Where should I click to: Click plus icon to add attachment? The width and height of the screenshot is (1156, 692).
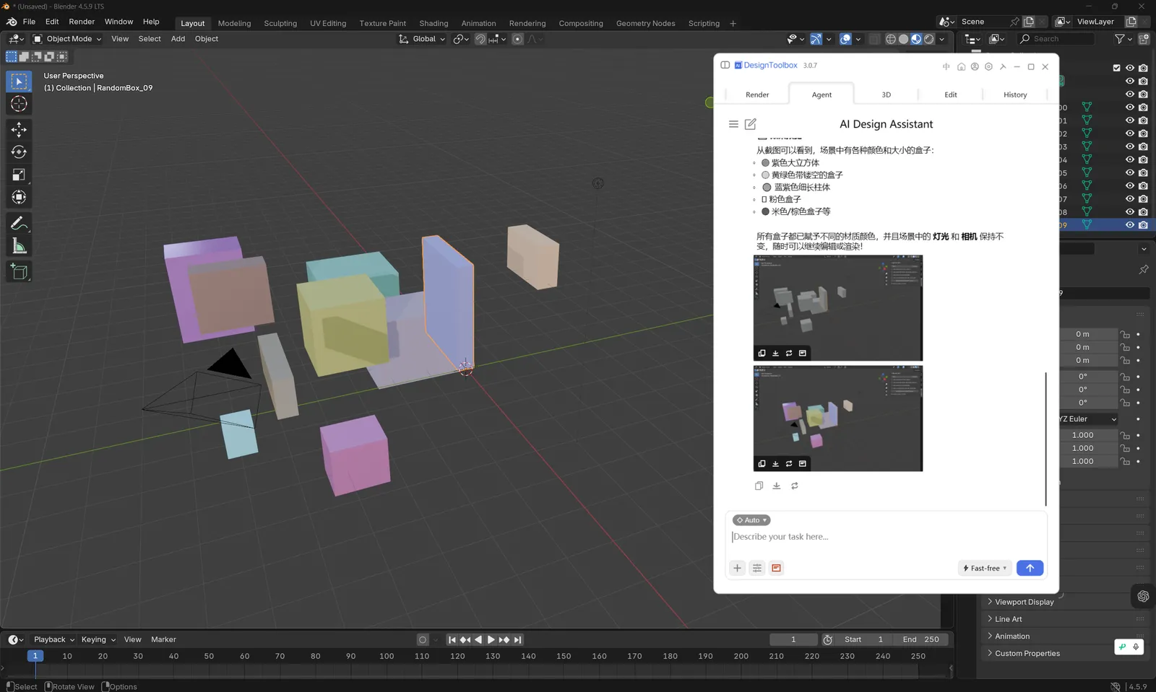[x=737, y=568]
